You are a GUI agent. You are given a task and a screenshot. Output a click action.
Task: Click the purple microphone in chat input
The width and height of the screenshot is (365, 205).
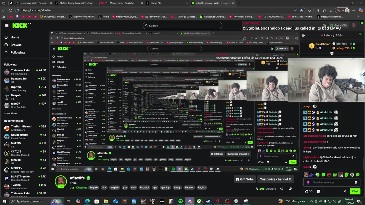point(308,183)
